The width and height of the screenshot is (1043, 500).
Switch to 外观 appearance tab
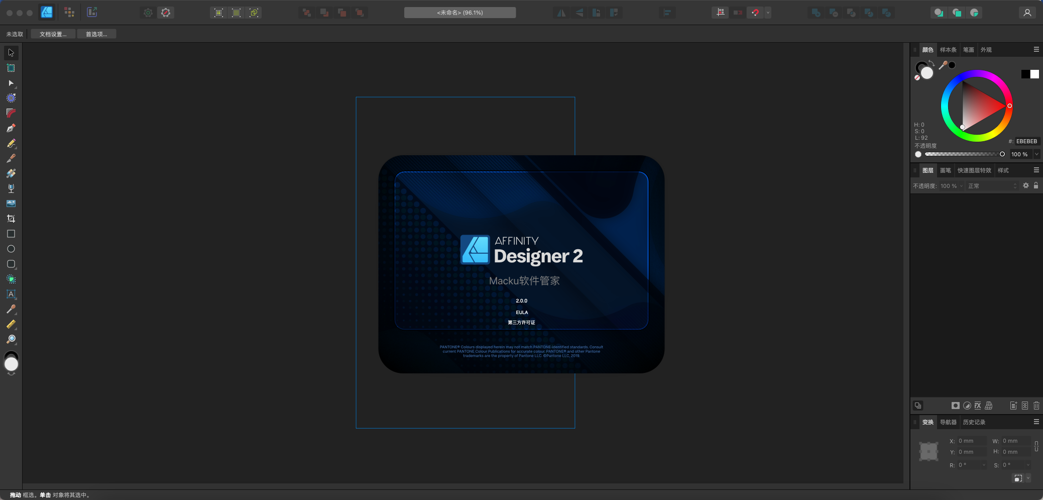(986, 50)
